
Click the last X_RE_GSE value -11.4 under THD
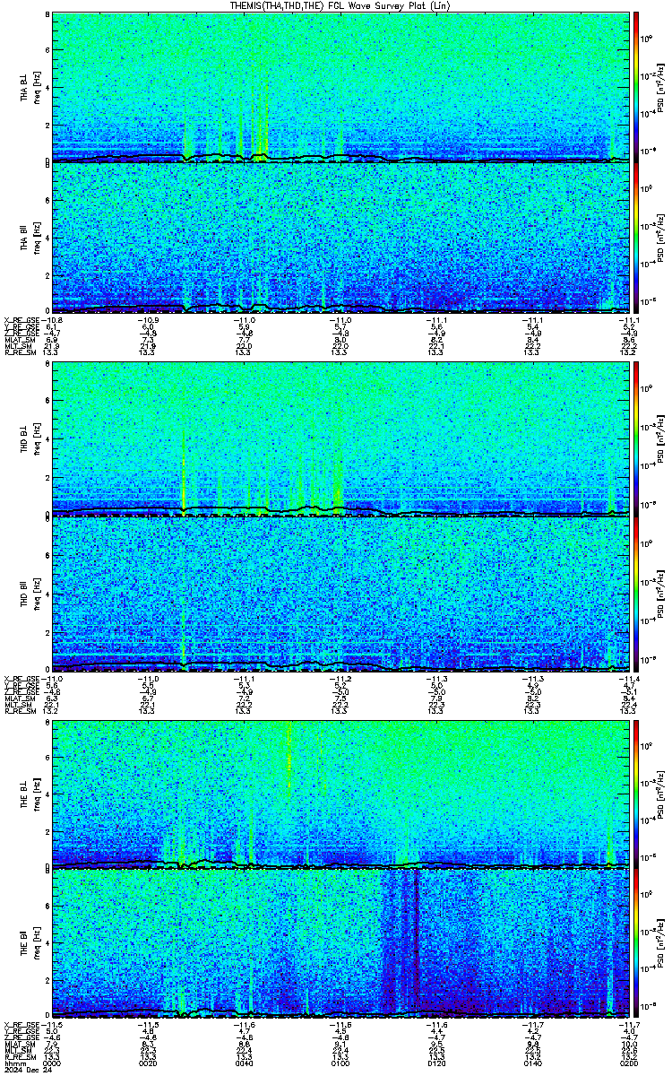(x=628, y=678)
